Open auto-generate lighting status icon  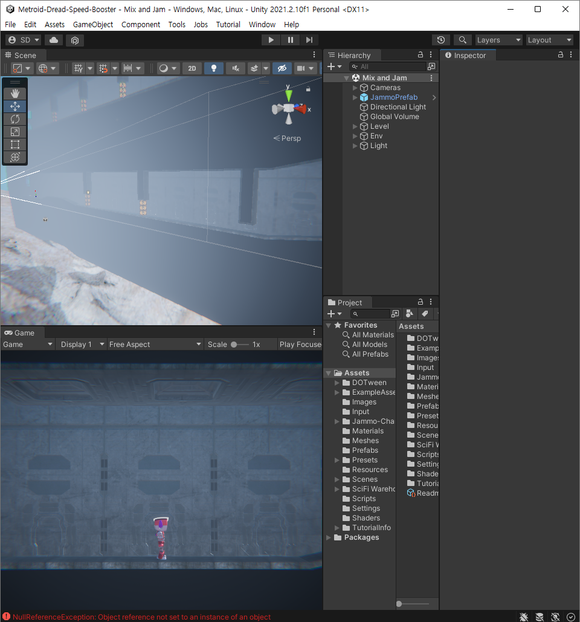click(x=555, y=617)
